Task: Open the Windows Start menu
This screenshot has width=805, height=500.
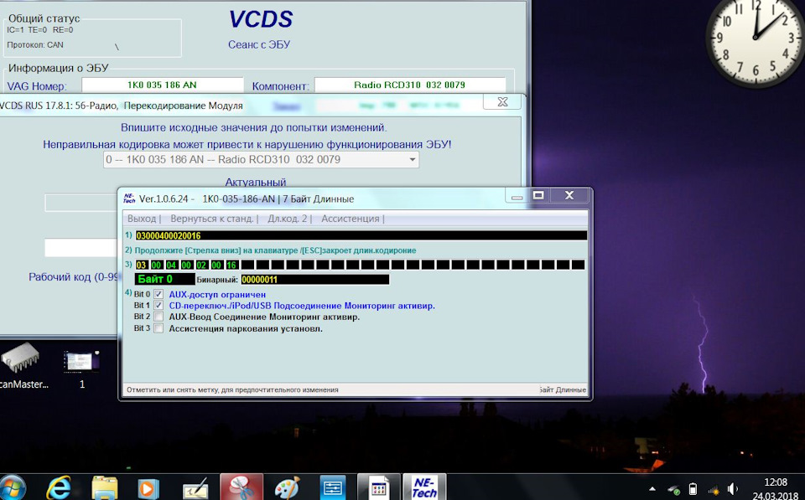Action: [11, 488]
